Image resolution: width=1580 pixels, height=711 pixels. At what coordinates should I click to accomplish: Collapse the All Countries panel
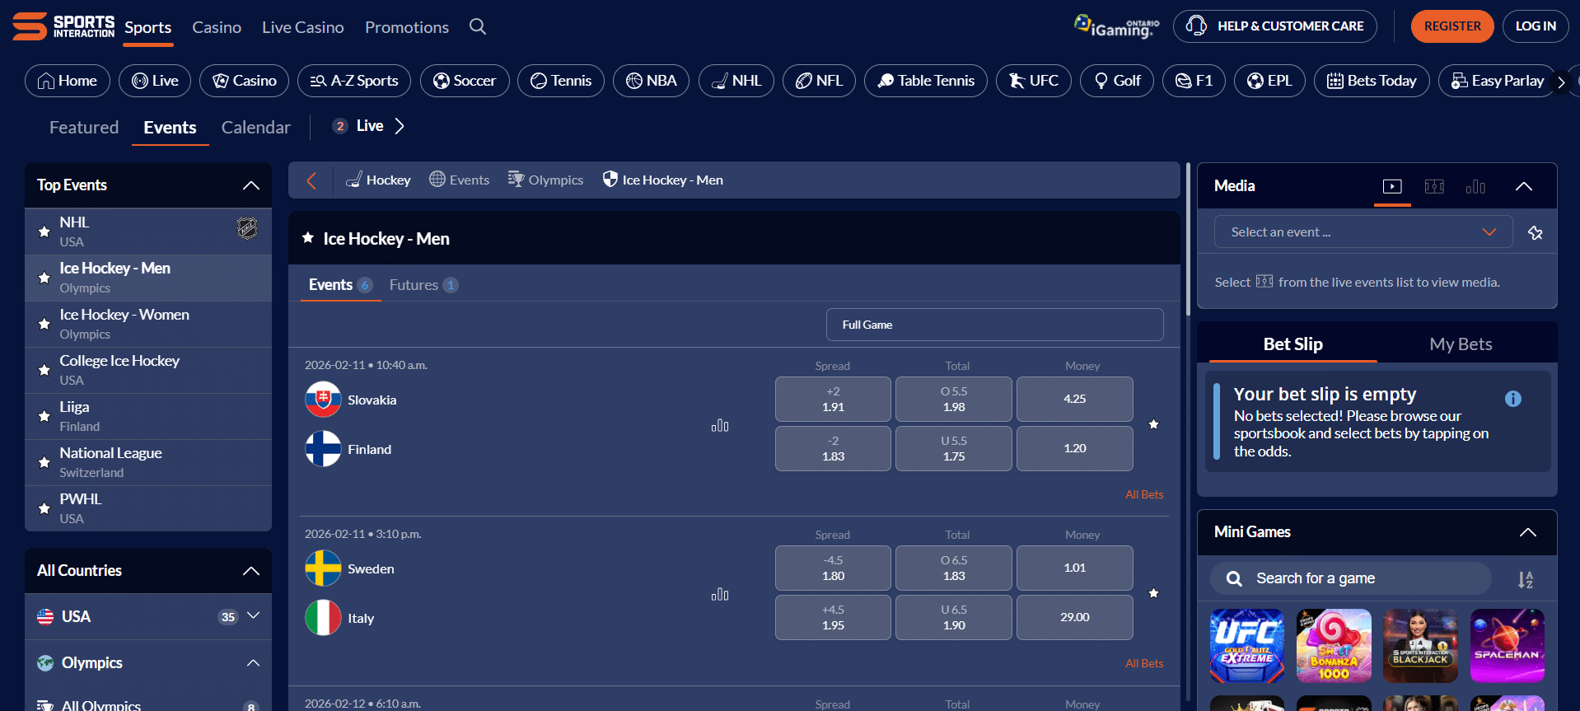point(251,571)
